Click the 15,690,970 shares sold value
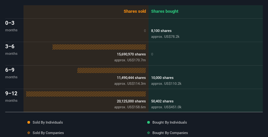 tap(131, 54)
